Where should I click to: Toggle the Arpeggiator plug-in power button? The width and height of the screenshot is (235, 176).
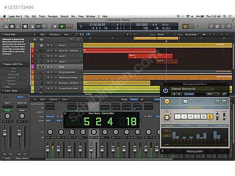(x=166, y=90)
